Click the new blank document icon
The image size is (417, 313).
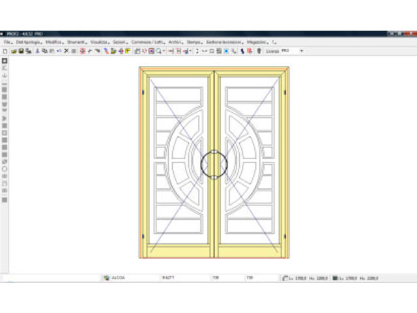tap(5, 51)
